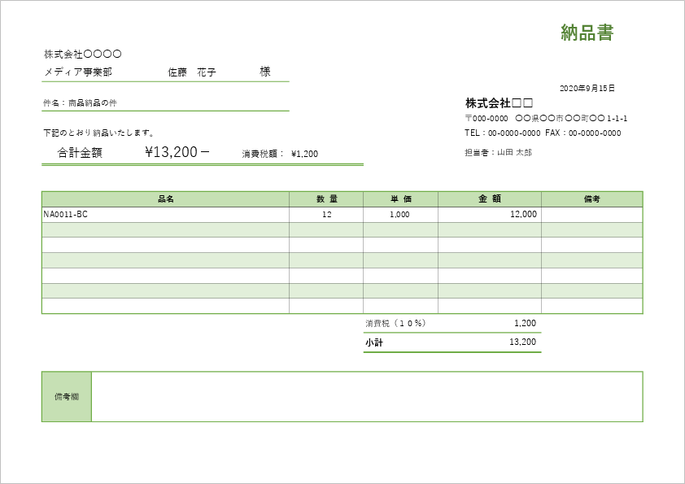The image size is (685, 484).
Task: Select the 品名 column header
Action: (x=165, y=198)
